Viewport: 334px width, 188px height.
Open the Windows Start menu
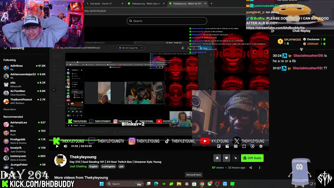point(102,184)
